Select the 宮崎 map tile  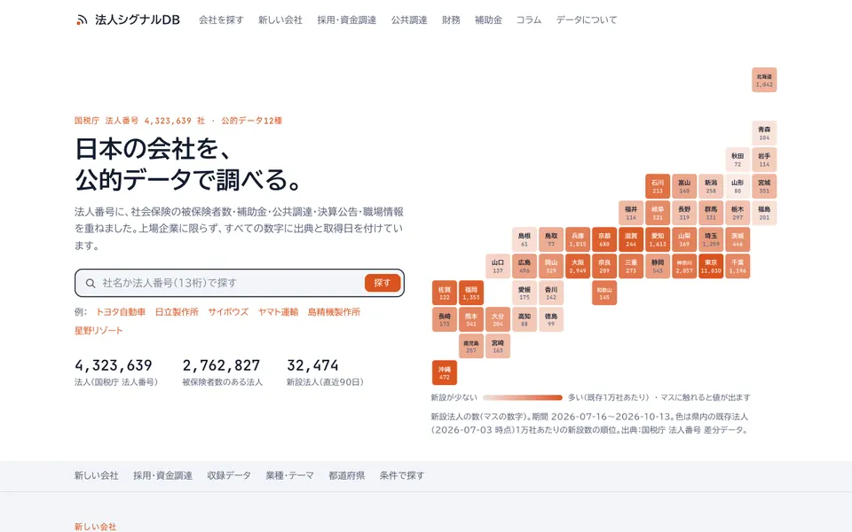(498, 347)
